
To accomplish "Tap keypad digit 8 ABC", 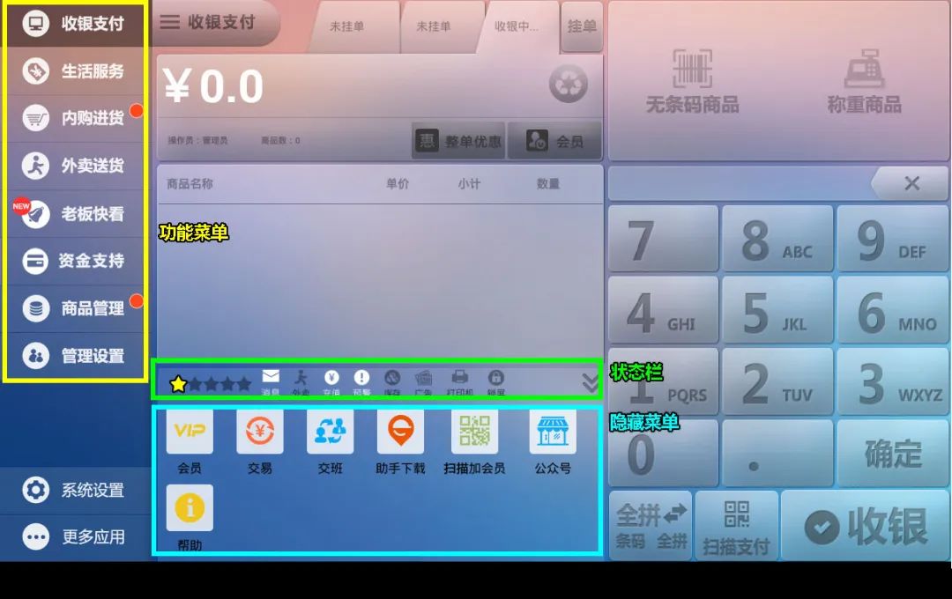I will pos(777,239).
